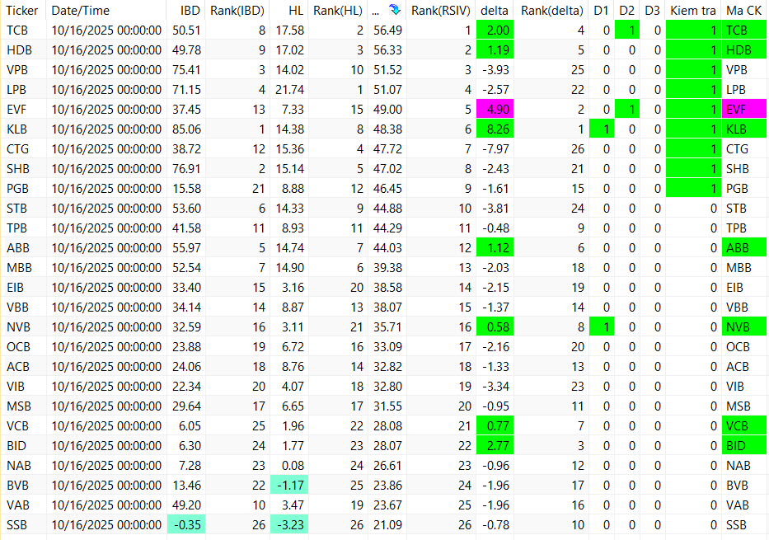Click the 85.06 IBD value for KLB
Viewport: 769px width, 540px height.
[x=186, y=129]
